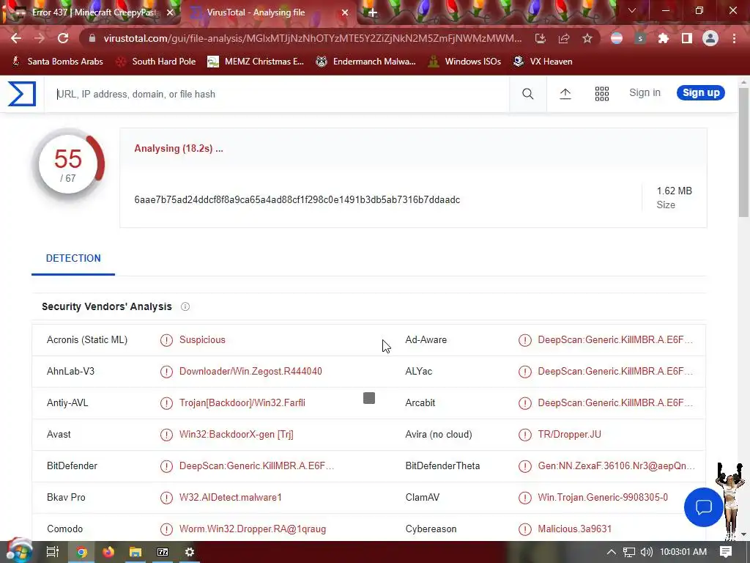
Task: Close the VirusTotal browser tab
Action: tap(345, 12)
